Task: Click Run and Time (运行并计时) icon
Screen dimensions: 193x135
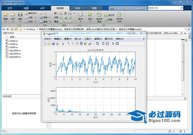Action: click(x=119, y=14)
